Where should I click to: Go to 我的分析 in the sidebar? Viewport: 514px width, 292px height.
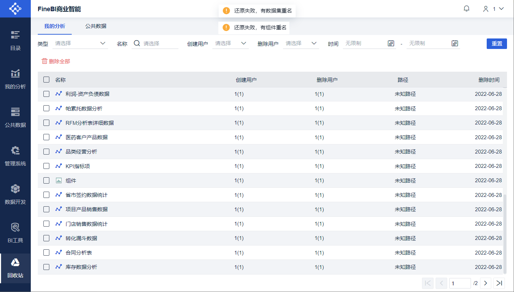tap(15, 79)
